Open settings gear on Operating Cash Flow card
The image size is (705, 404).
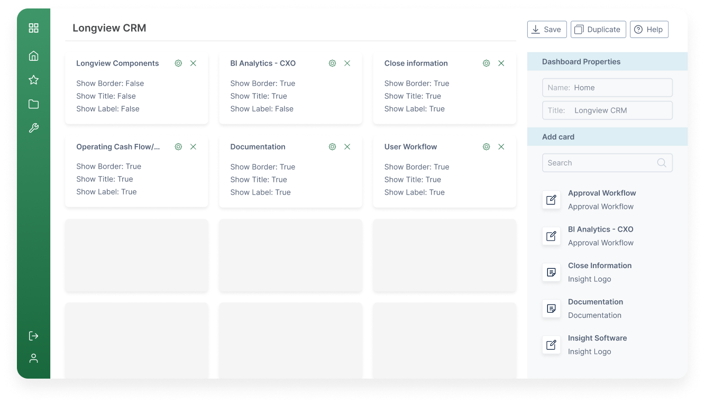[x=178, y=146]
